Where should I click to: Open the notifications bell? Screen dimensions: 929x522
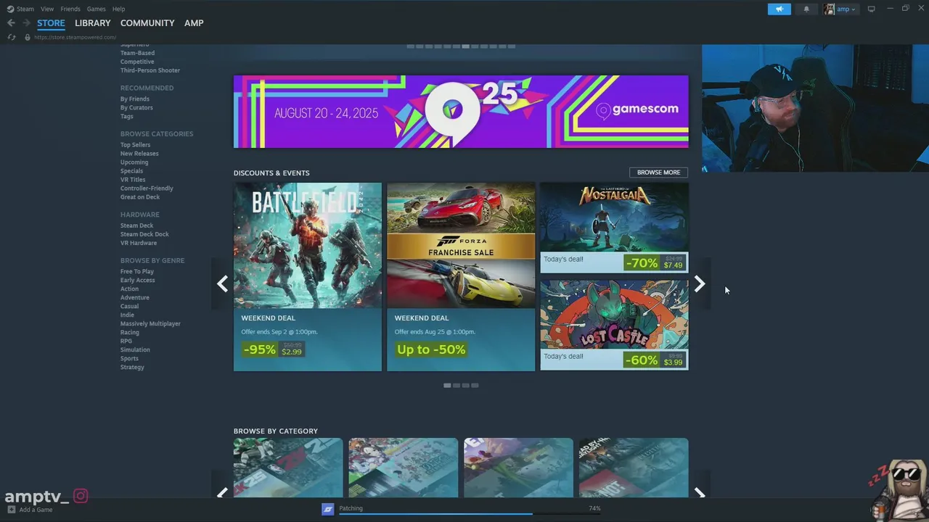(x=806, y=9)
